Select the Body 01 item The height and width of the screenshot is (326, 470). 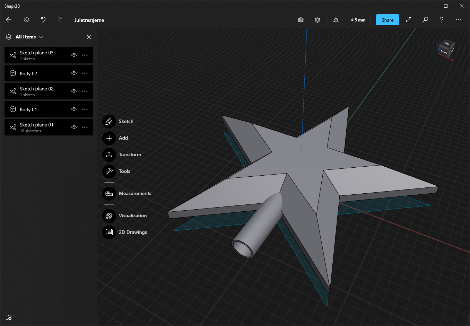(49, 109)
